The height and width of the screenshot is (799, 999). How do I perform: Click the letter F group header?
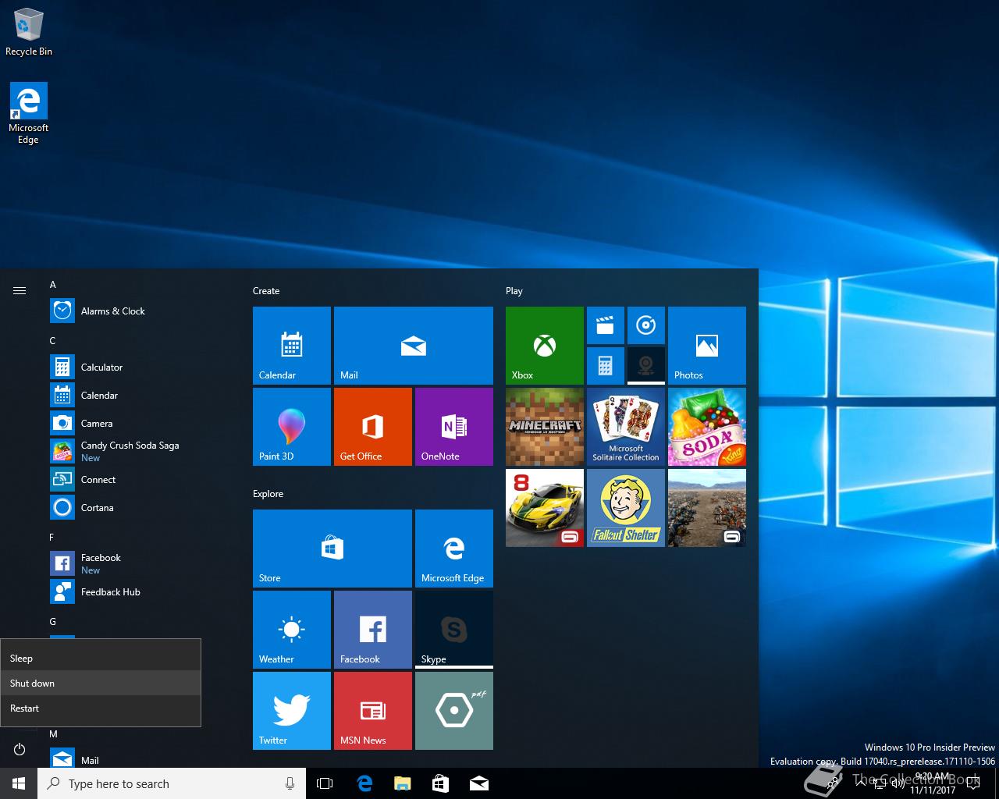[x=52, y=538]
